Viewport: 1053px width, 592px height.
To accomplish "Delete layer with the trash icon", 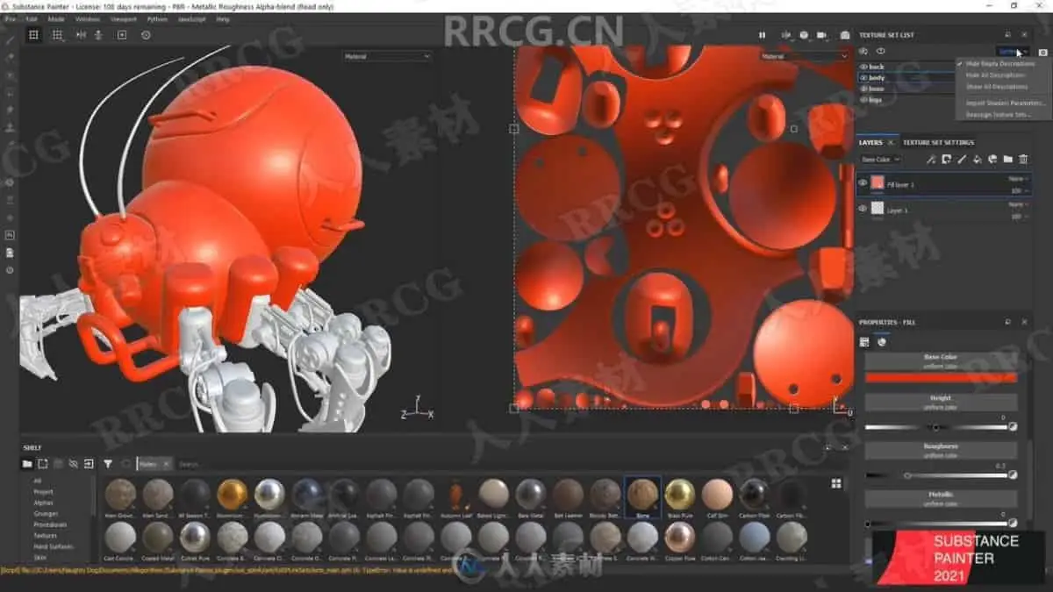I will (1023, 159).
